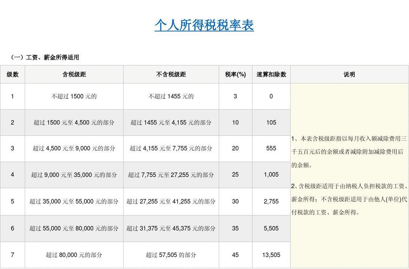Click cell 超过 27,255 元至 41,255 元的部分
Screen dimensions: 409x269
click(x=171, y=202)
